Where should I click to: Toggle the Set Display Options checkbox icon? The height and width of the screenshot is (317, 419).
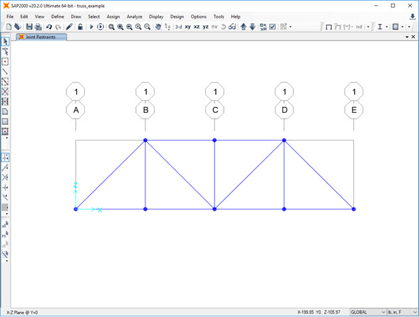pyautogui.click(x=272, y=27)
